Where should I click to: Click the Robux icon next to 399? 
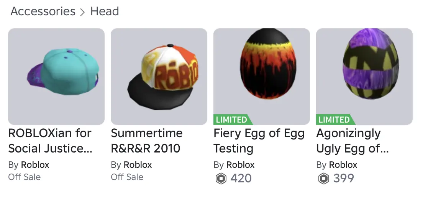324,179
